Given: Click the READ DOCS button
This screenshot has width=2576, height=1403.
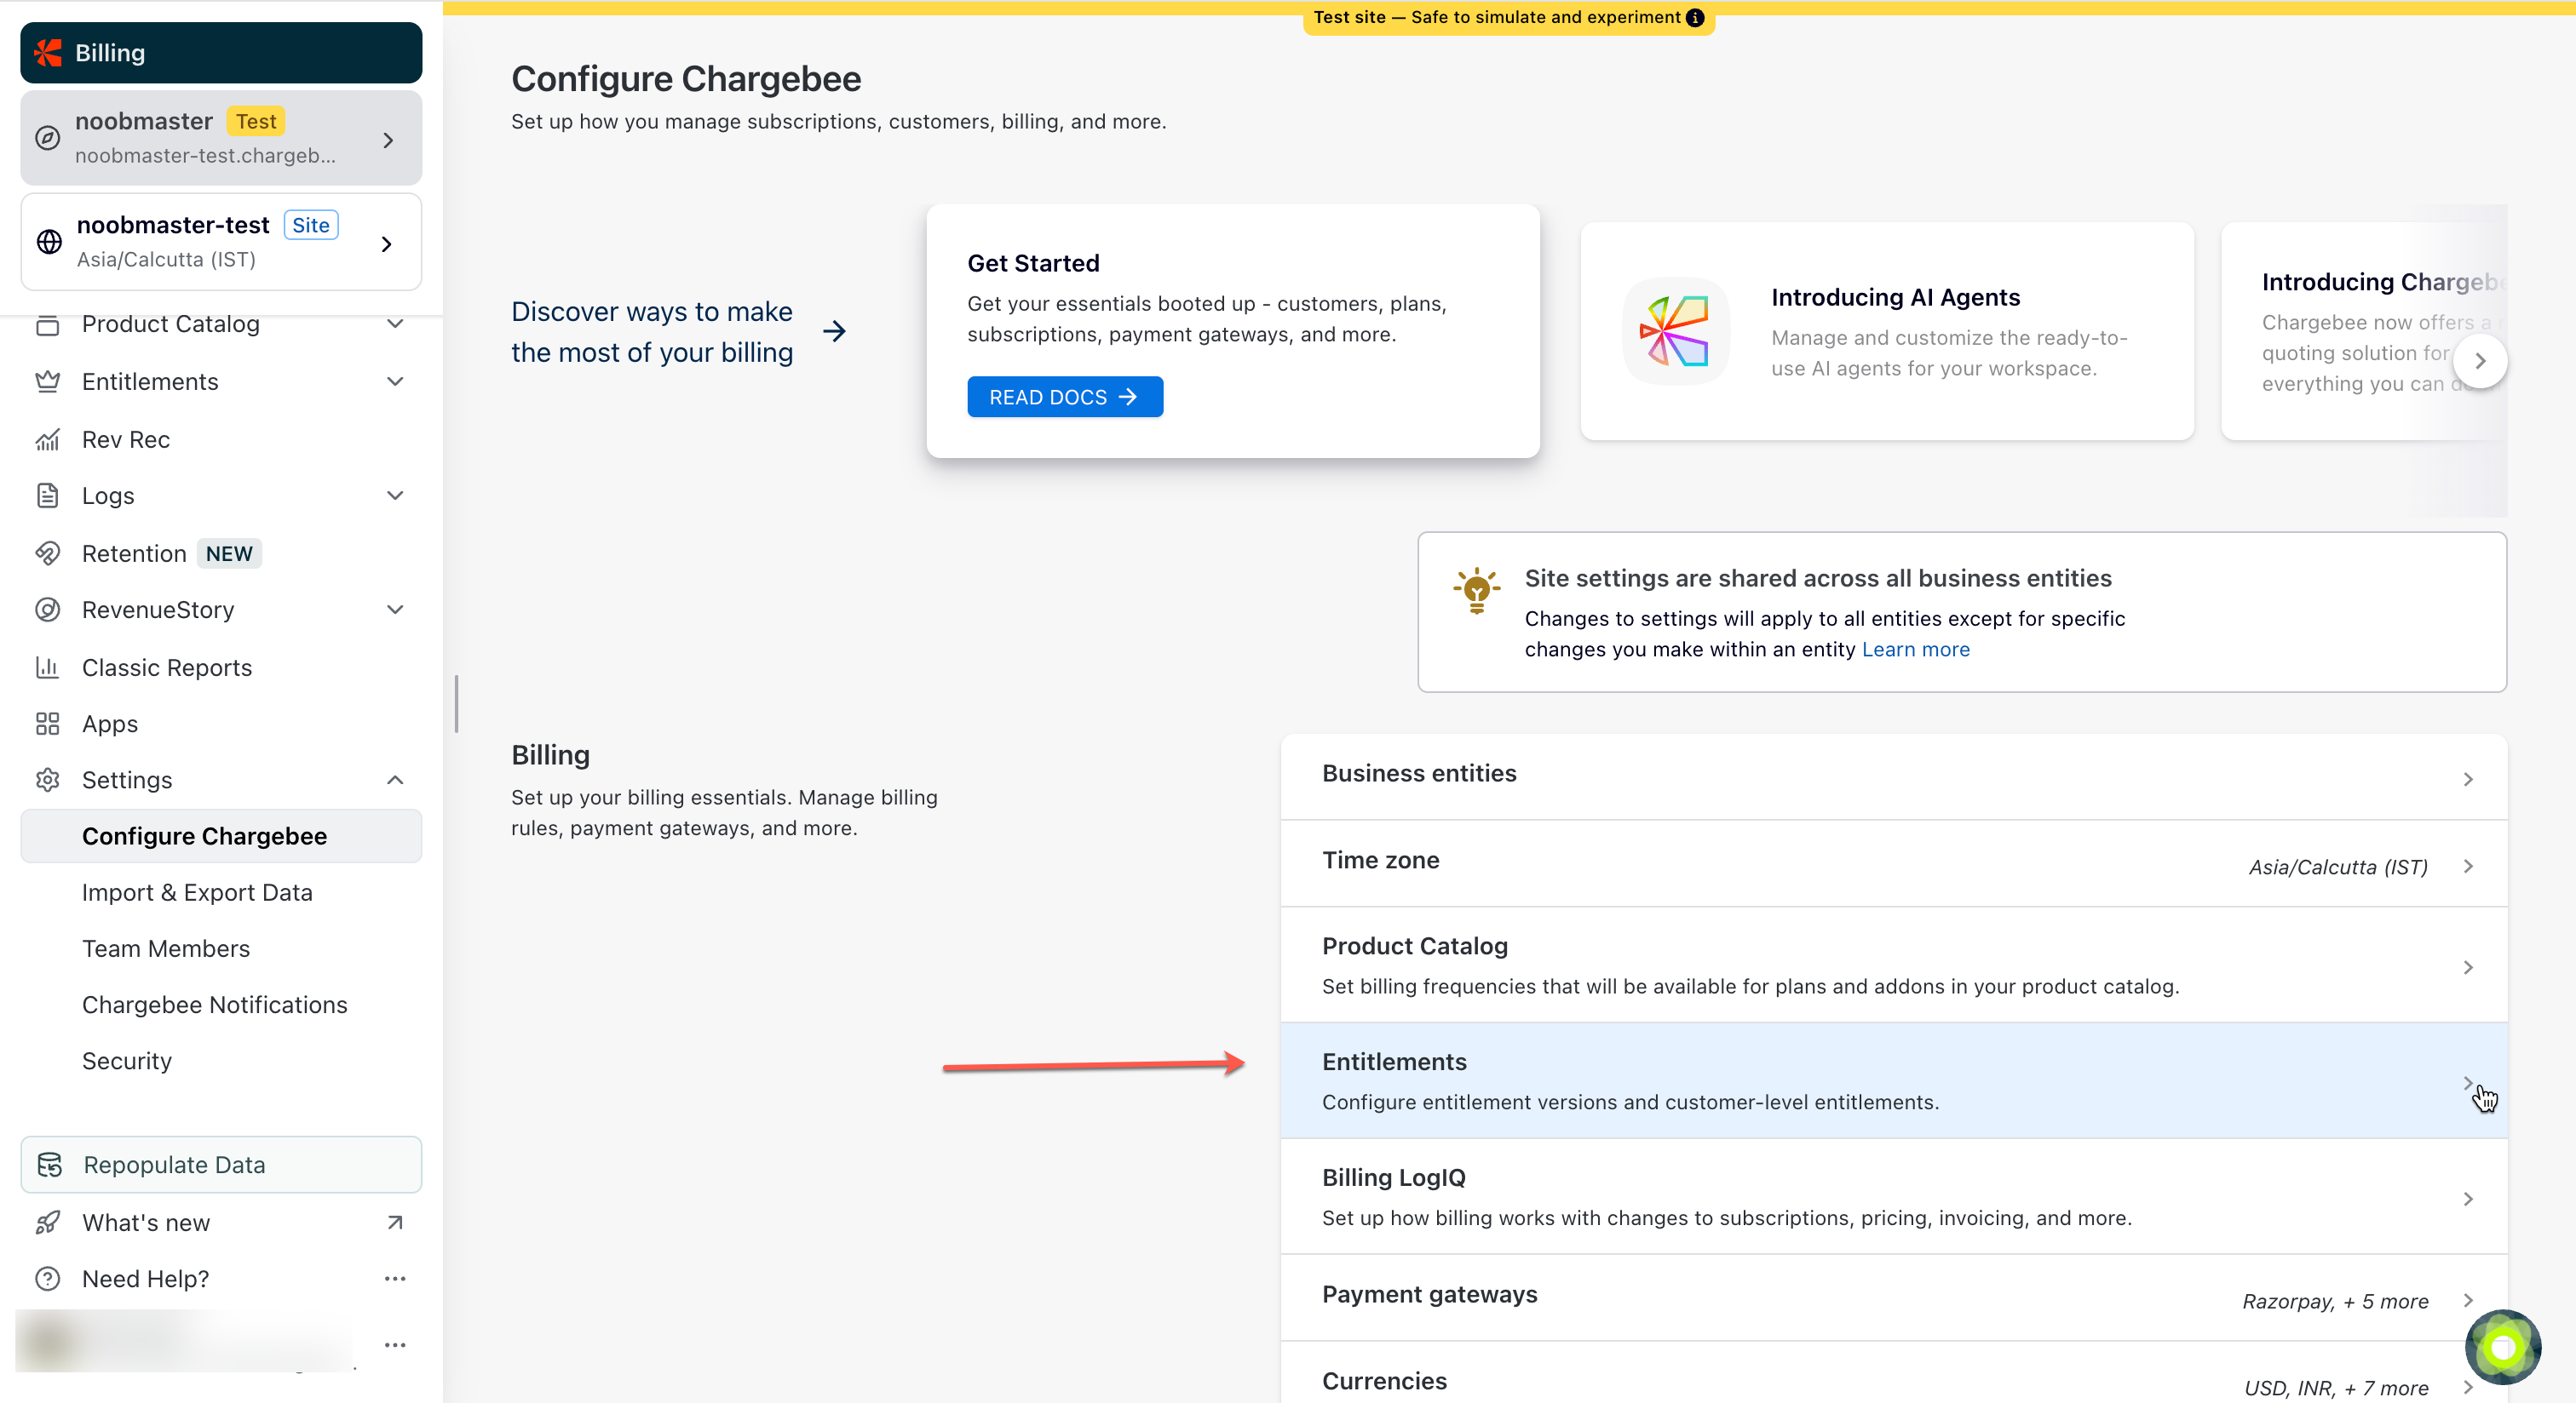Looking at the screenshot, I should [1064, 397].
